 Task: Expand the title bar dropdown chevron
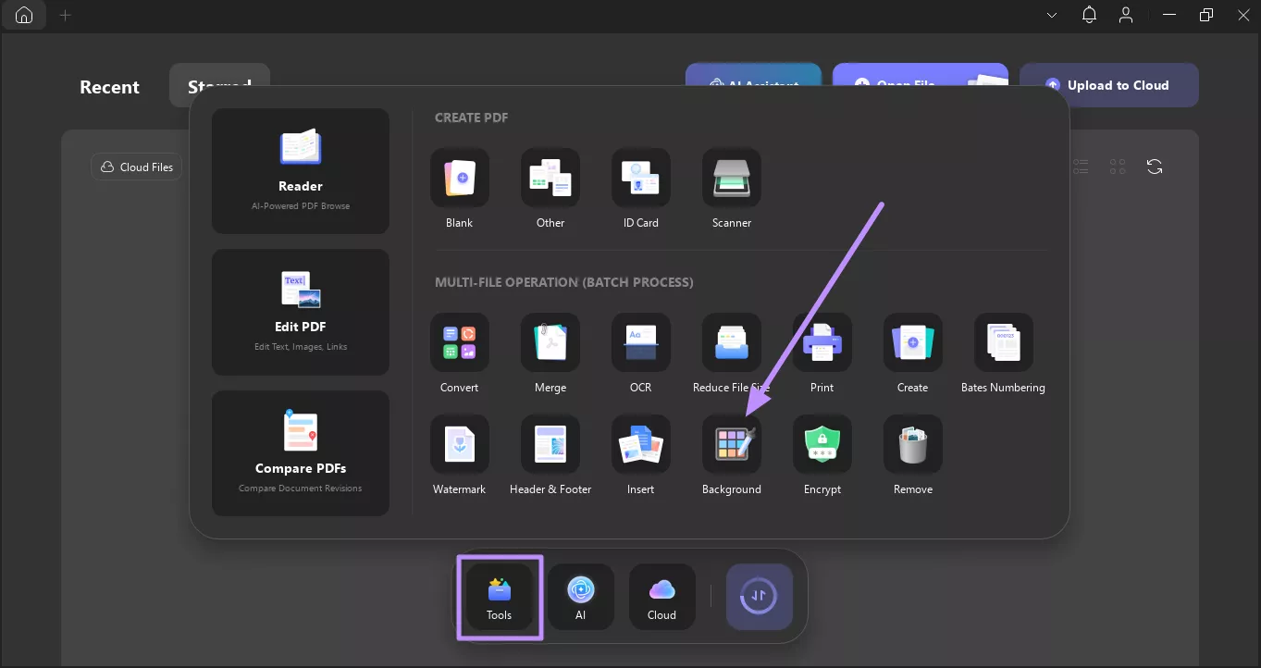pos(1052,16)
